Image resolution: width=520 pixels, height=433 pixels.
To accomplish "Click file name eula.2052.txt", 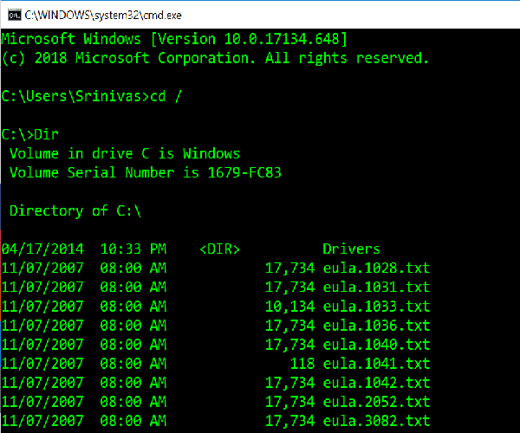I will click(x=376, y=402).
